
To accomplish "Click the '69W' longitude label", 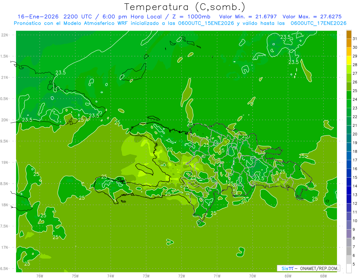I will click(288, 276).
